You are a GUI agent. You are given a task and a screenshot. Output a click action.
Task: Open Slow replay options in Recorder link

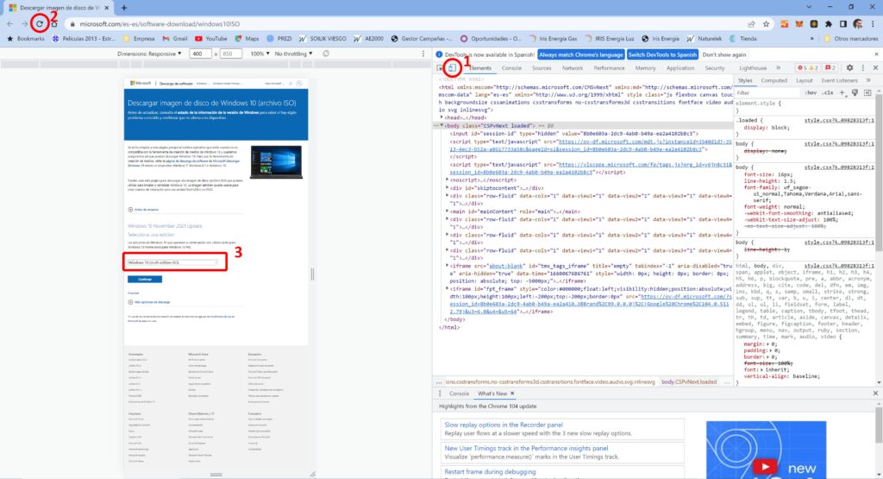[x=504, y=425]
